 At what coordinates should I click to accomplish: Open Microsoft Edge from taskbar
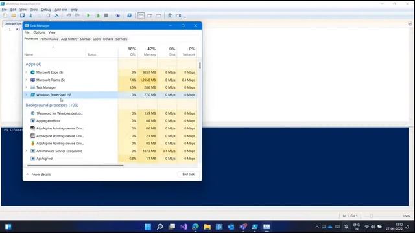tap(195, 227)
